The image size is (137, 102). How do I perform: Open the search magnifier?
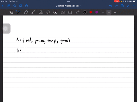pos(15,6)
